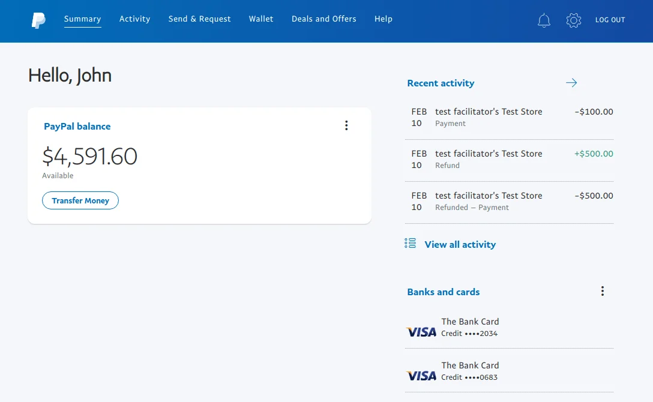
Task: Switch to the Wallet tab
Action: click(x=261, y=19)
